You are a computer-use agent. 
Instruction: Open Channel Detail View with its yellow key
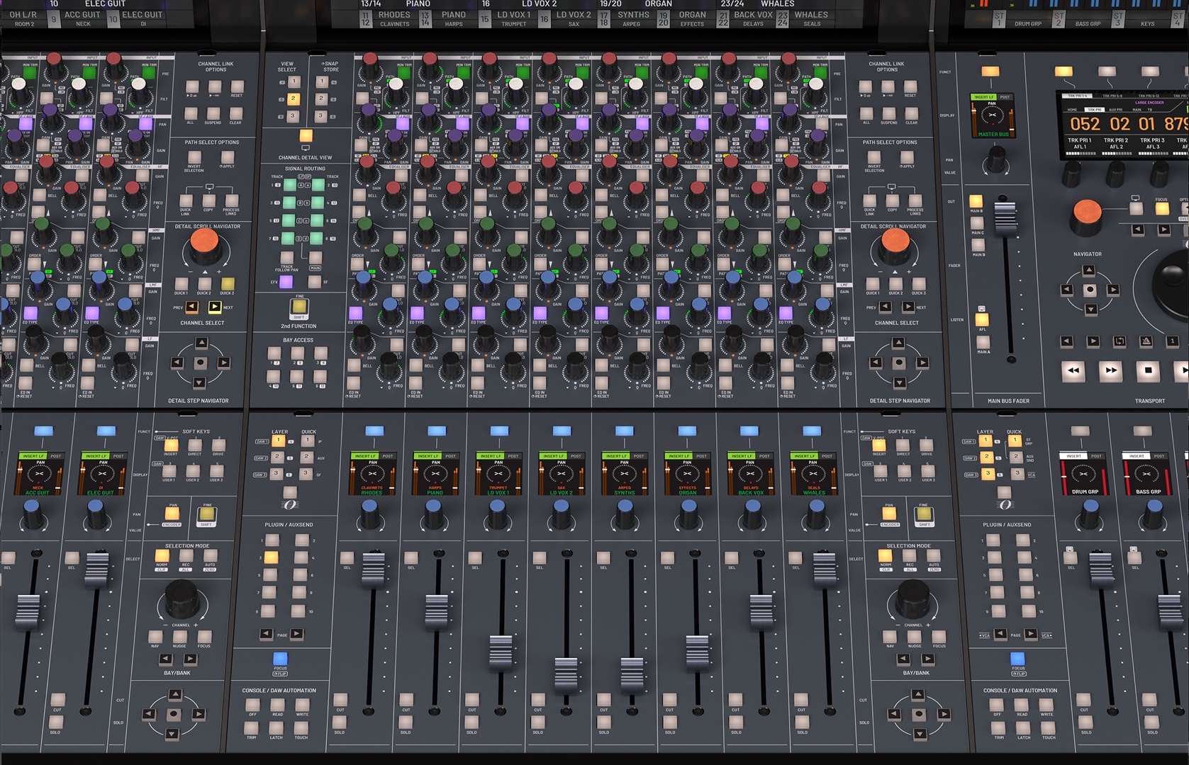click(x=306, y=135)
